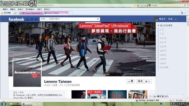Screen dimensions: 189x106
Task: Click the IE home page icon
Action: point(182,13)
